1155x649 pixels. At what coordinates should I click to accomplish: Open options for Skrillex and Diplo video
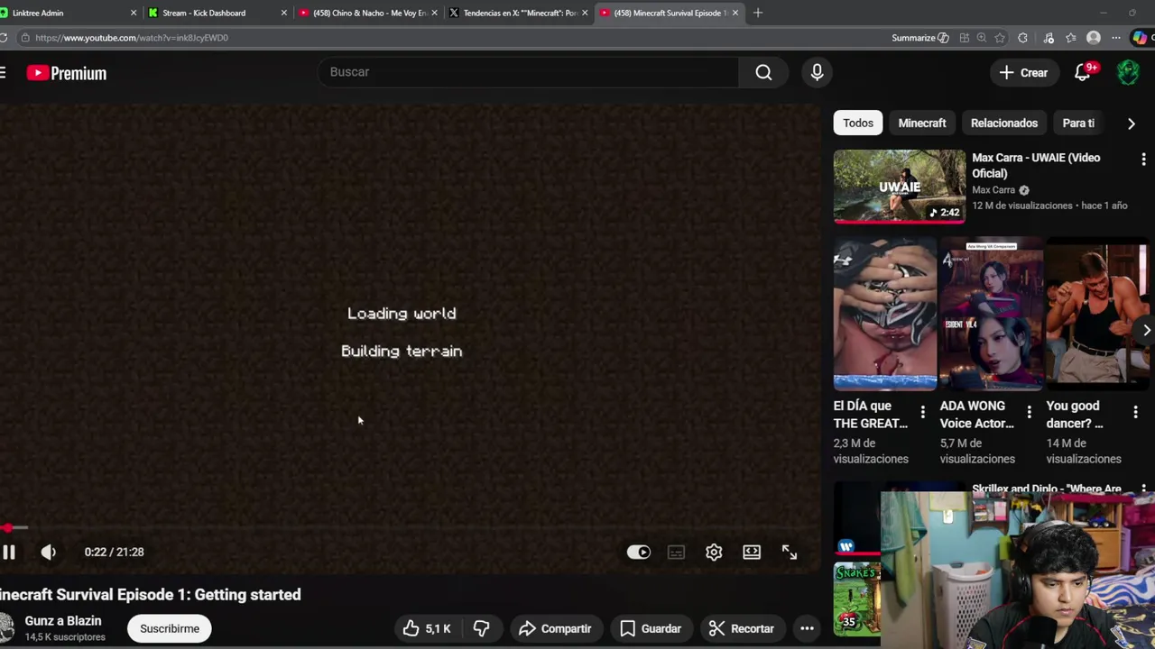coord(1143,489)
